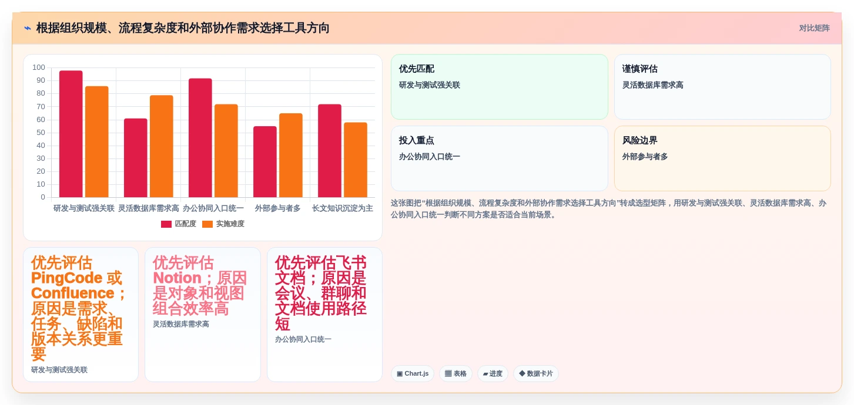The width and height of the screenshot is (854, 405).
Task: Click orange 实施难度 bar for 灵活数据库需求高
Action: coord(162,146)
